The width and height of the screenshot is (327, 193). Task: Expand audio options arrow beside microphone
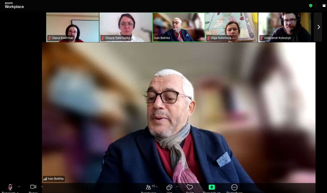coord(19,187)
